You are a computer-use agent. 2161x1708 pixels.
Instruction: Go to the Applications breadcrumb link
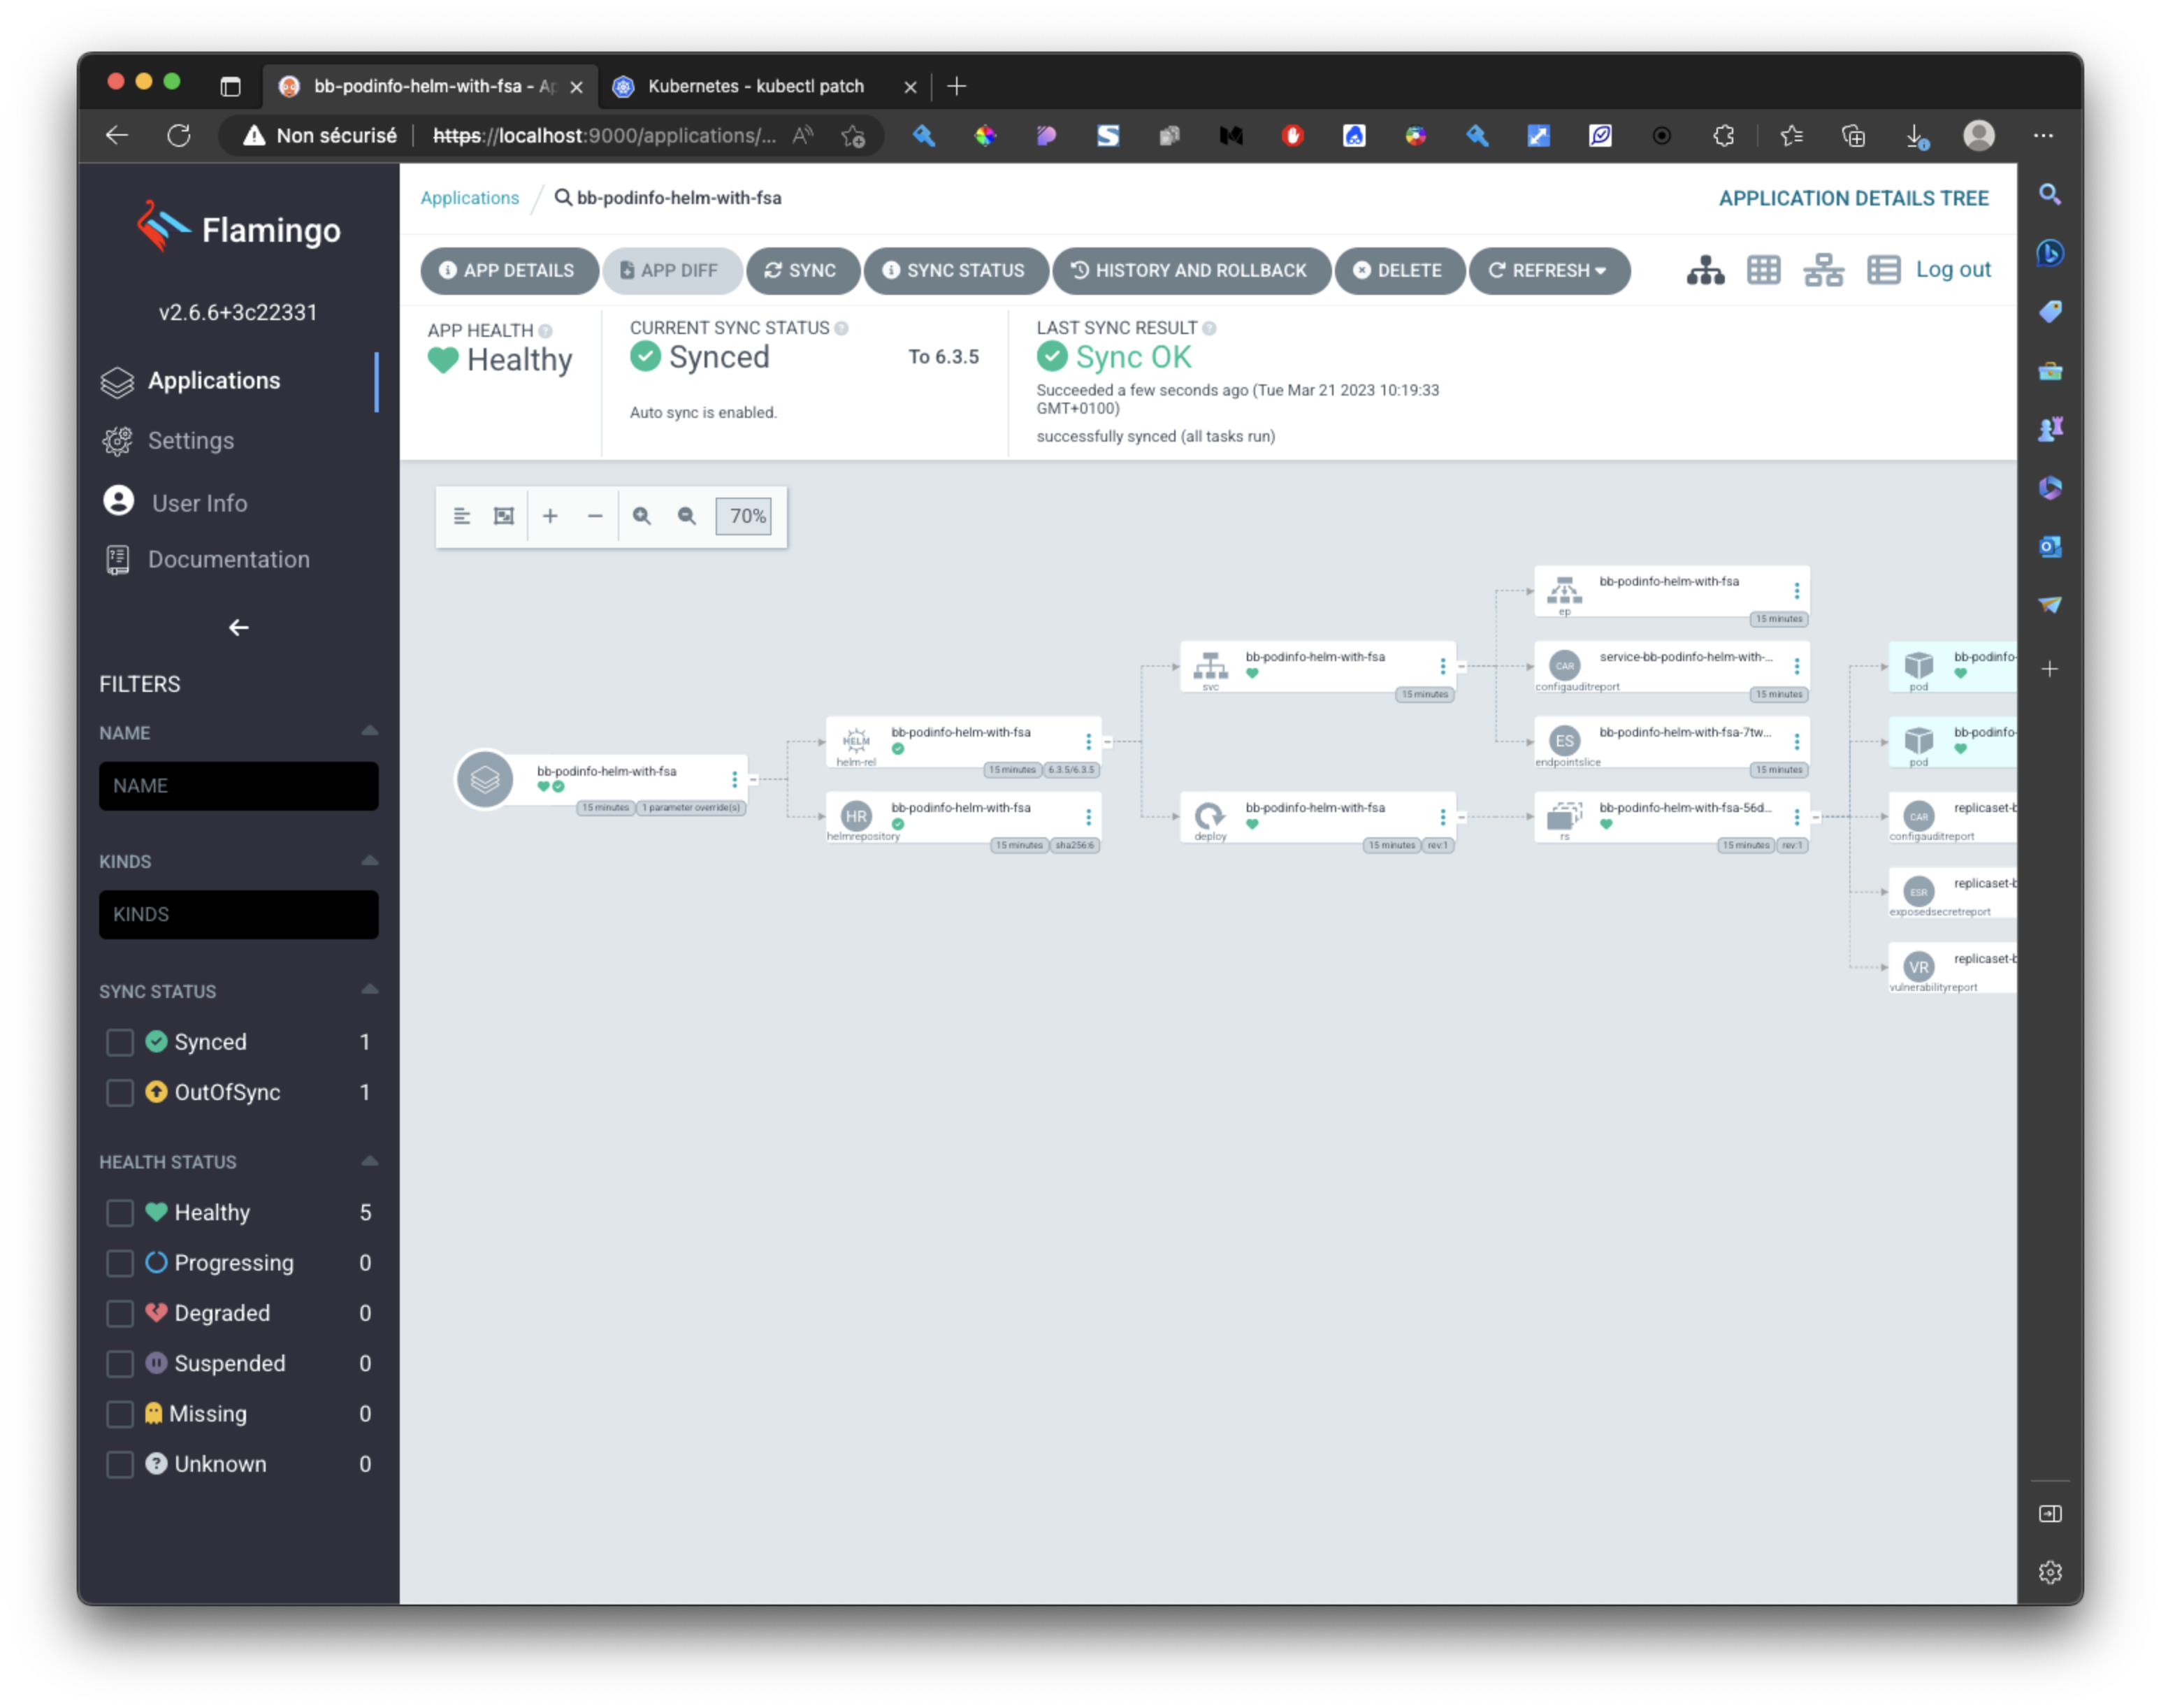(x=469, y=198)
